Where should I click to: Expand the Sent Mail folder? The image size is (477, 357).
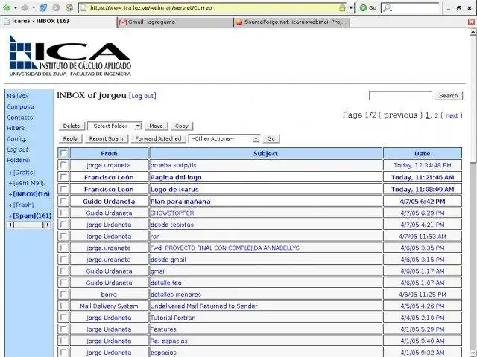[x=10, y=184]
